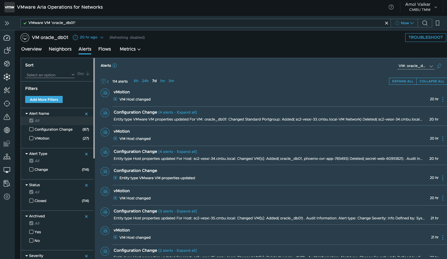Select the 24h alerts time range
Screen dimensions: 447x259
tap(145, 81)
